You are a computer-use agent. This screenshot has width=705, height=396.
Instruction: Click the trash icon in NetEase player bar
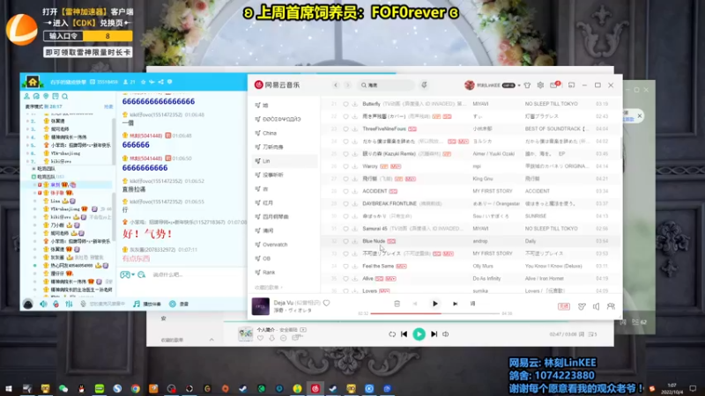pyautogui.click(x=397, y=304)
